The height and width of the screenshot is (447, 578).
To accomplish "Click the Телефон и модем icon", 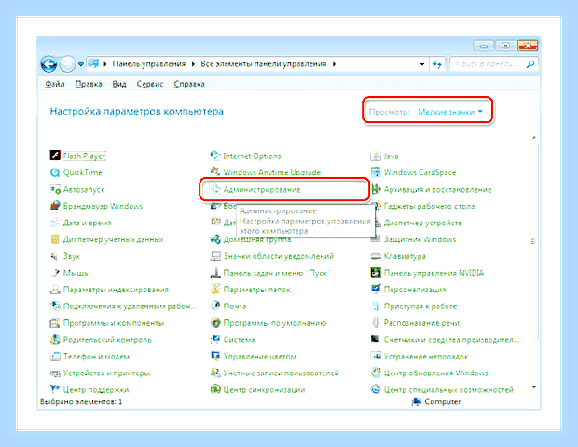I will click(55, 357).
